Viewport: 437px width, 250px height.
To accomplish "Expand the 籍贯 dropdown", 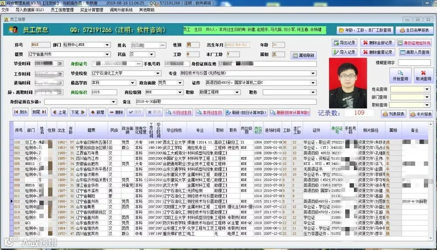I will (108, 54).
